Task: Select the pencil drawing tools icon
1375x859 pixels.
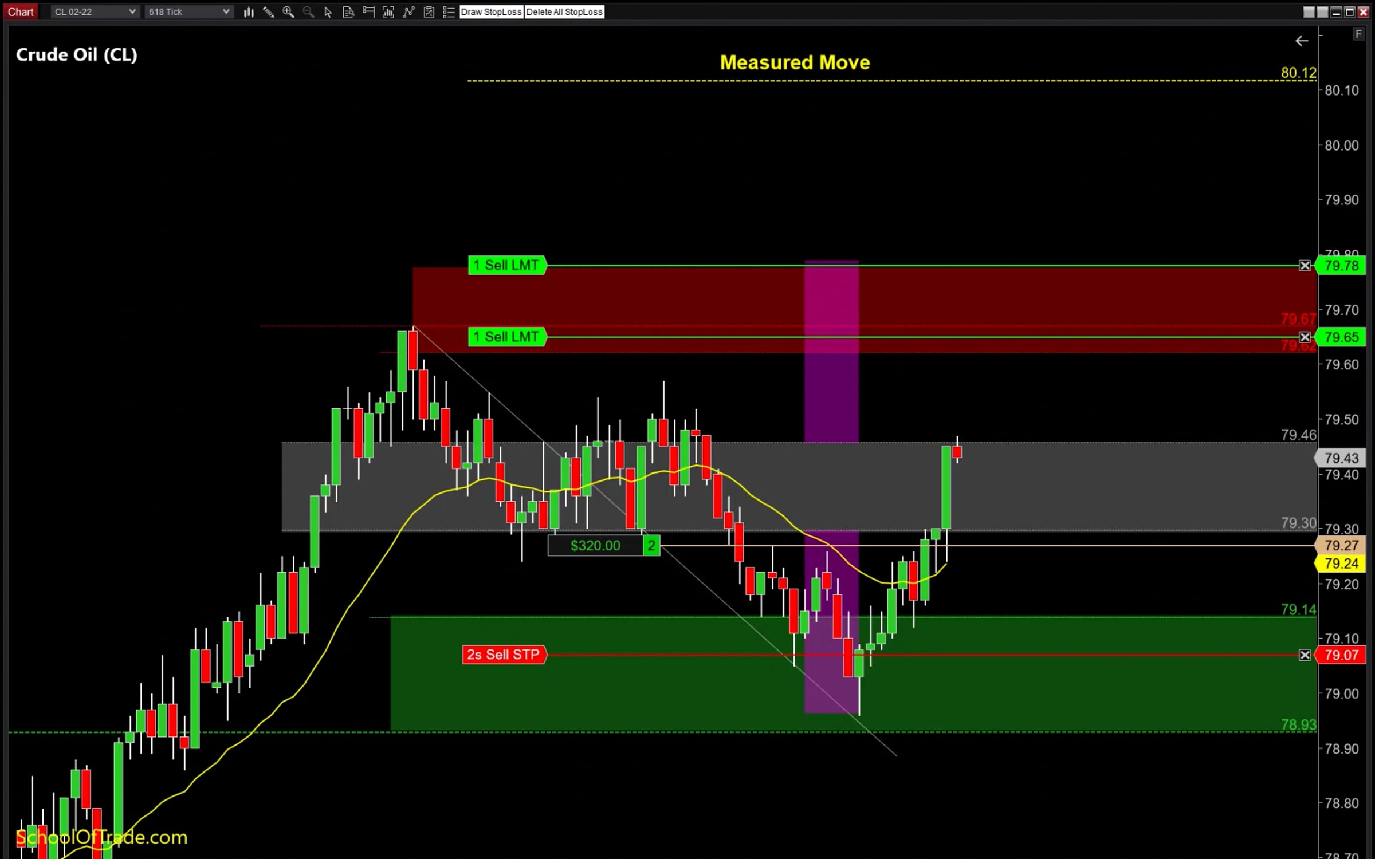Action: click(x=268, y=12)
